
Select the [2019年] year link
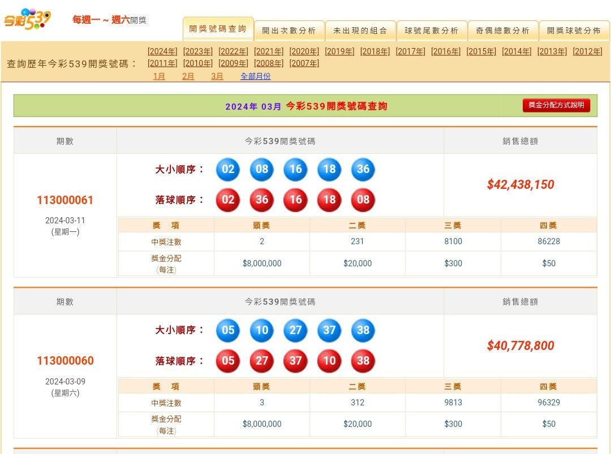tap(340, 51)
